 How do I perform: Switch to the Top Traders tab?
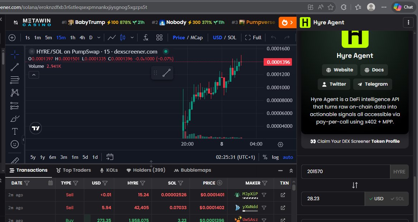[73, 170]
